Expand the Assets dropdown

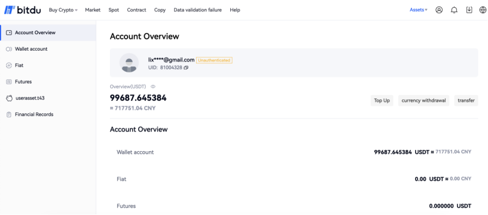pyautogui.click(x=418, y=10)
